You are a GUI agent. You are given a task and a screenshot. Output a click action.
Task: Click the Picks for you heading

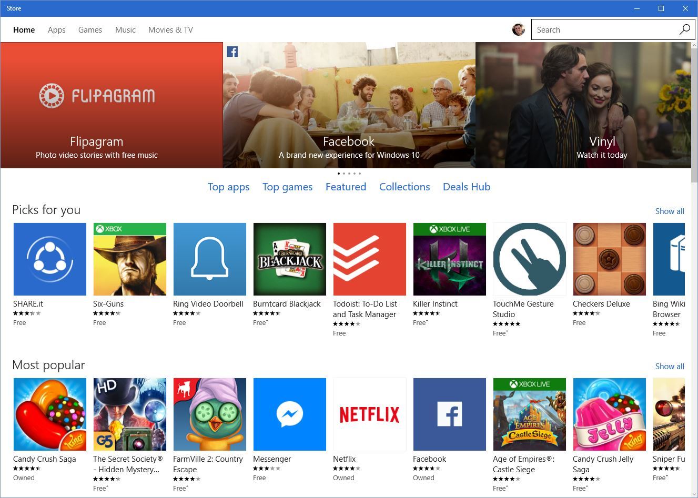coord(46,210)
